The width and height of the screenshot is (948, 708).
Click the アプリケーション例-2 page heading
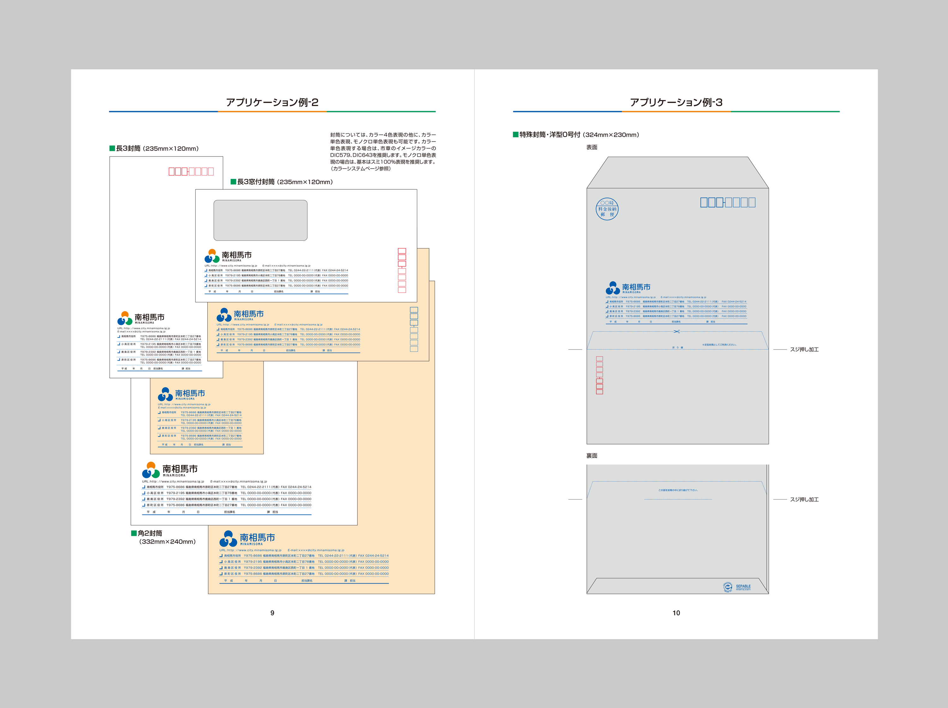click(x=272, y=102)
